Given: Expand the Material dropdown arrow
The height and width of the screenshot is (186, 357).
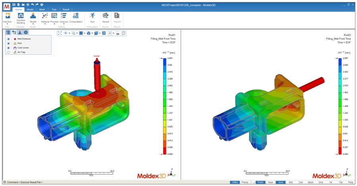Looking at the screenshot, I should coord(45,24).
